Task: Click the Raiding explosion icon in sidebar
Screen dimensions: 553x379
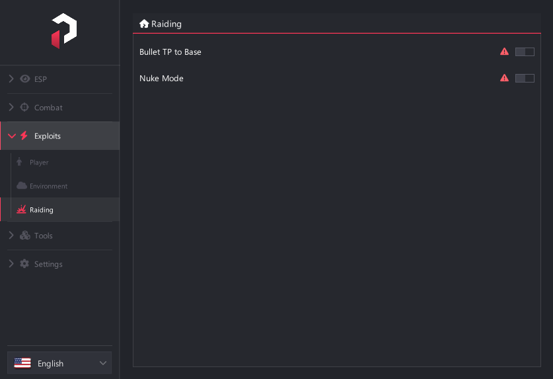Action: (22, 209)
